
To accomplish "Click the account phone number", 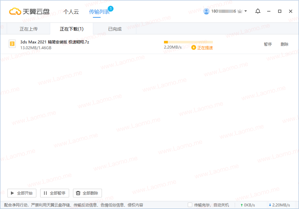I will coord(223,11).
